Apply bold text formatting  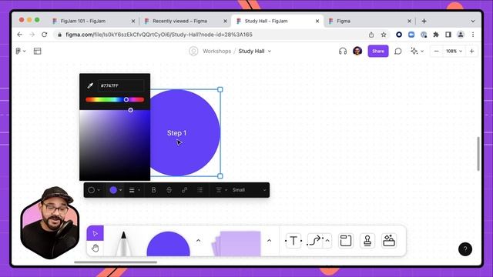(154, 190)
